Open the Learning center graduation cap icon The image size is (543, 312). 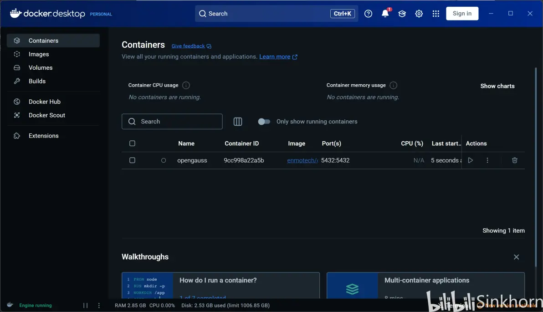402,14
